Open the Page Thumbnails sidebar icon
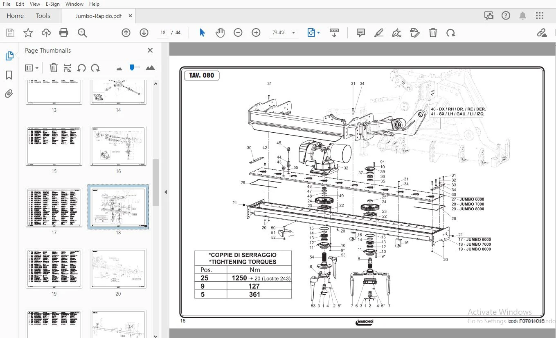 [x=9, y=56]
